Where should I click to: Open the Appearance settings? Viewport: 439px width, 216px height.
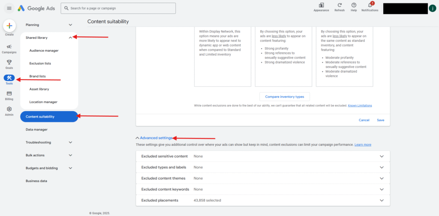(321, 8)
